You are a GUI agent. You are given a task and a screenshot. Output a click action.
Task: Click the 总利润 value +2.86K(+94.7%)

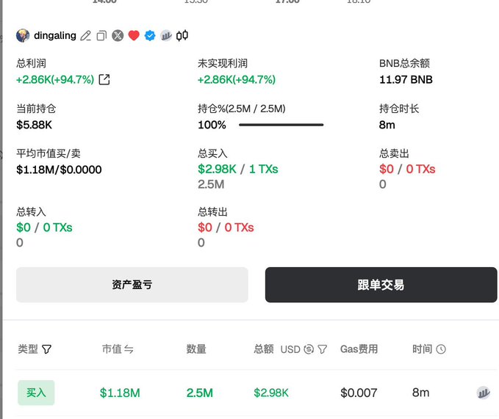point(55,79)
